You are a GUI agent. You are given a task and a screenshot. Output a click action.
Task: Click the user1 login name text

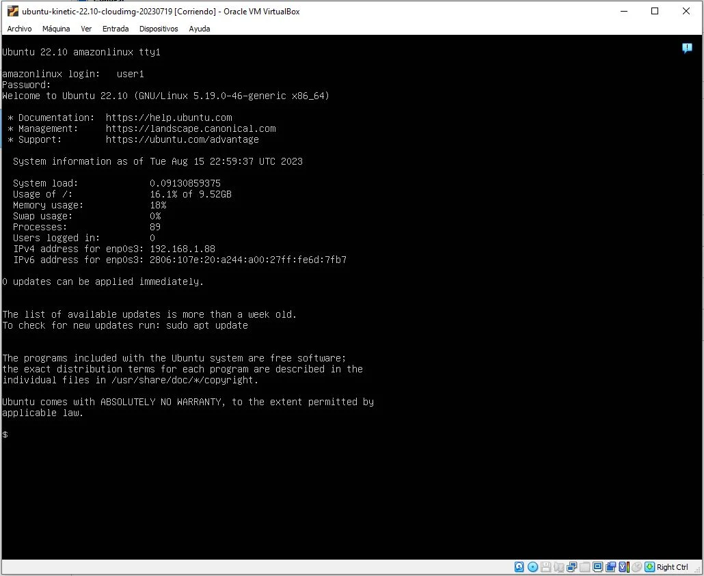point(130,74)
